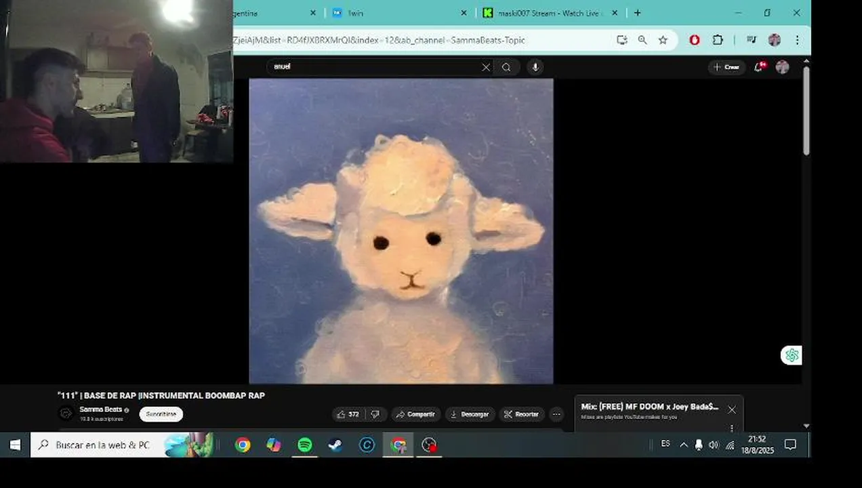
Task: Click the Samma Beats channel avatar
Action: 66,413
